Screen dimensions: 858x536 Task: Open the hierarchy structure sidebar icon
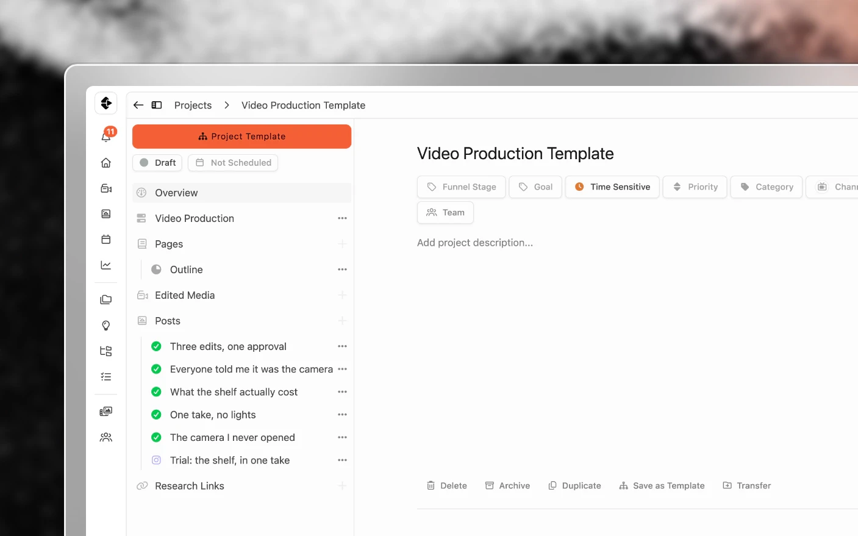[106, 351]
